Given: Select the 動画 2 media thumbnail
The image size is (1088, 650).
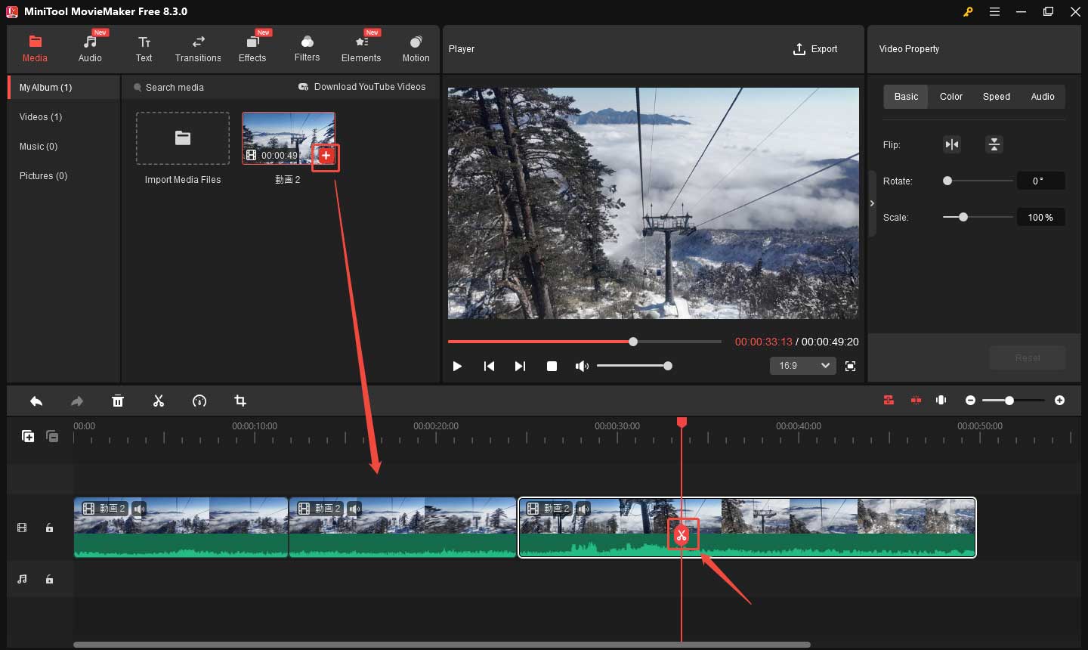Looking at the screenshot, I should click(288, 138).
